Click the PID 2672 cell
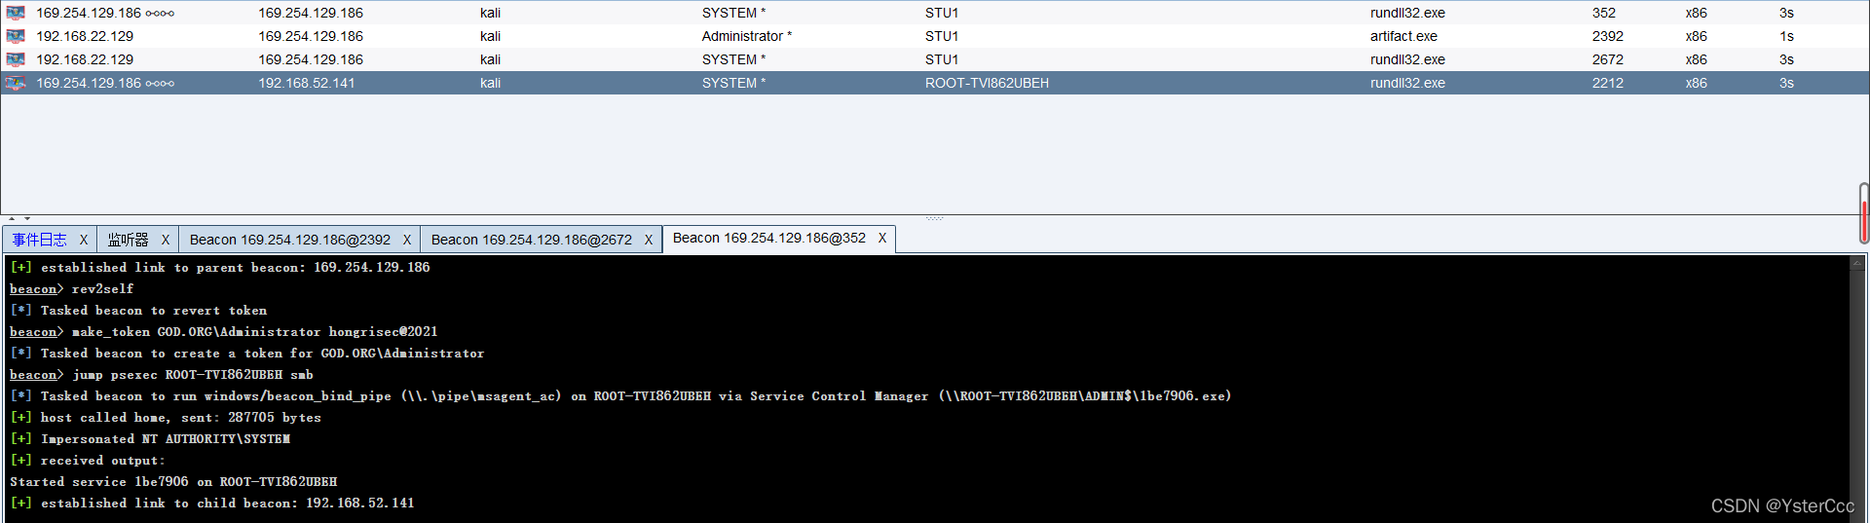Viewport: 1870px width, 523px height. click(x=1608, y=59)
